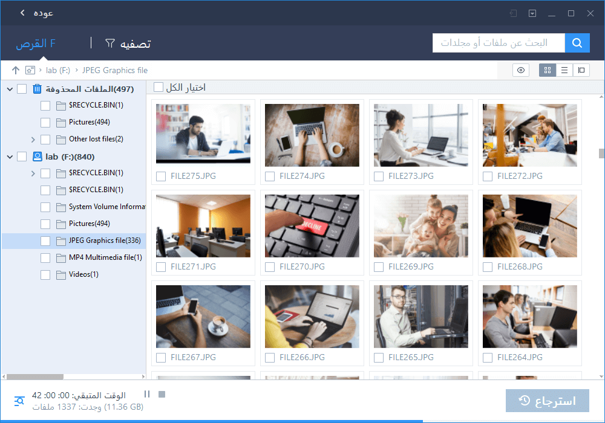This screenshot has height=423, width=605.
Task: Go up one folder level in the path bar
Action: coord(15,70)
